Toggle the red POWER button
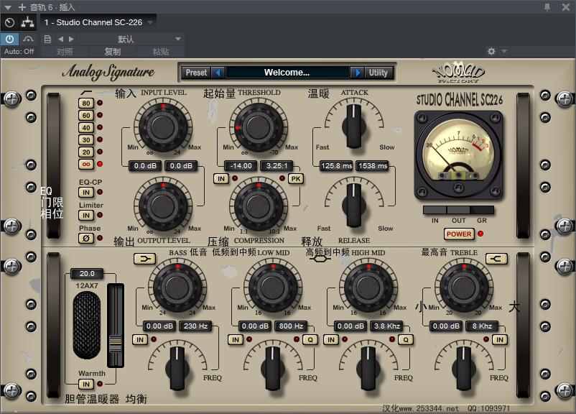The height and width of the screenshot is (414, 576). click(x=459, y=234)
